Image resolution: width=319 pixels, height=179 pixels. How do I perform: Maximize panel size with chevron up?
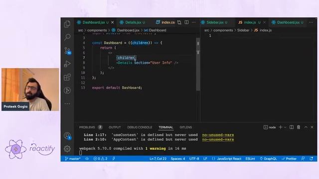[x=306, y=127]
